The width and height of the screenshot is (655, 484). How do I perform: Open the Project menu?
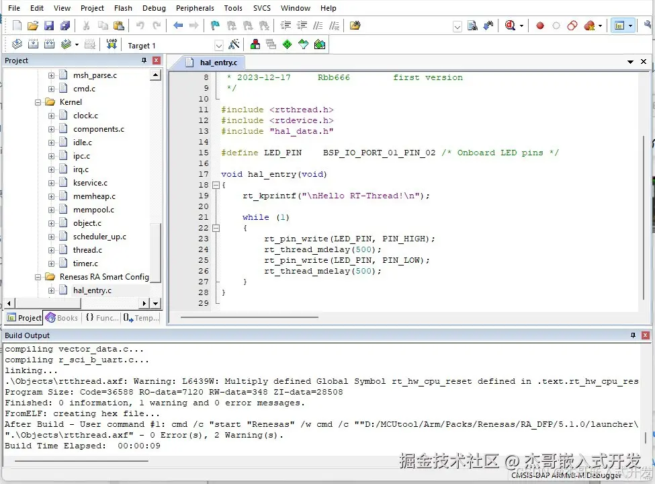[x=92, y=8]
